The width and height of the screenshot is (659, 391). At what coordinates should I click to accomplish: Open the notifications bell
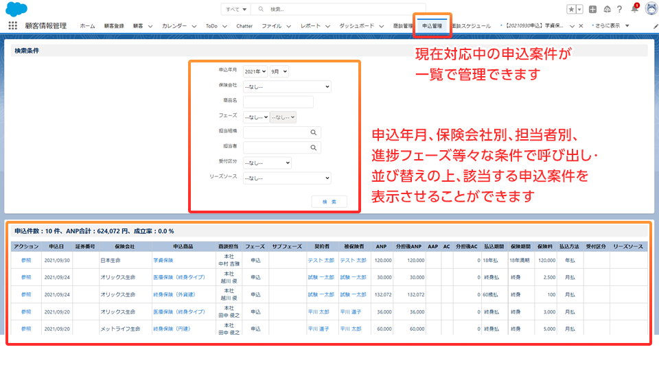(634, 9)
